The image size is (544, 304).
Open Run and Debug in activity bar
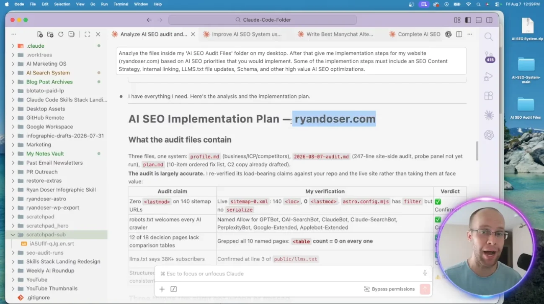click(x=489, y=76)
